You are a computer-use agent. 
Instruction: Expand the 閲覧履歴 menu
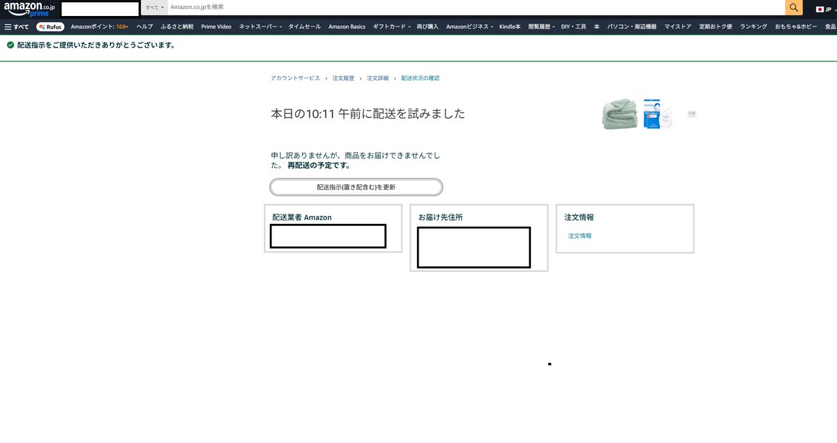(x=541, y=27)
